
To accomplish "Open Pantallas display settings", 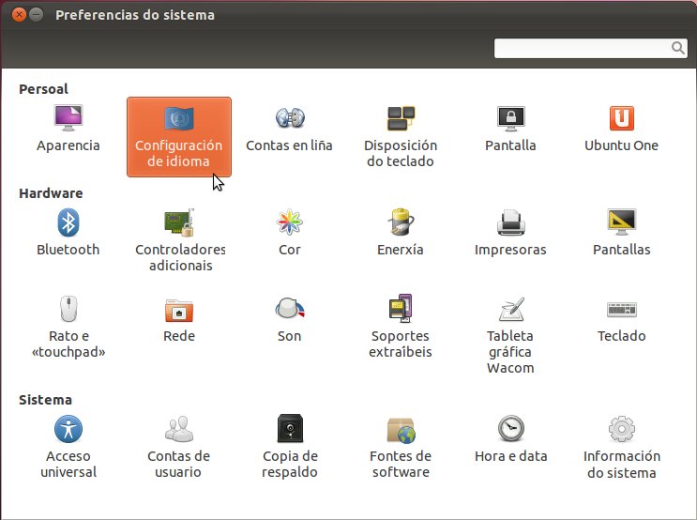I will pos(621,232).
